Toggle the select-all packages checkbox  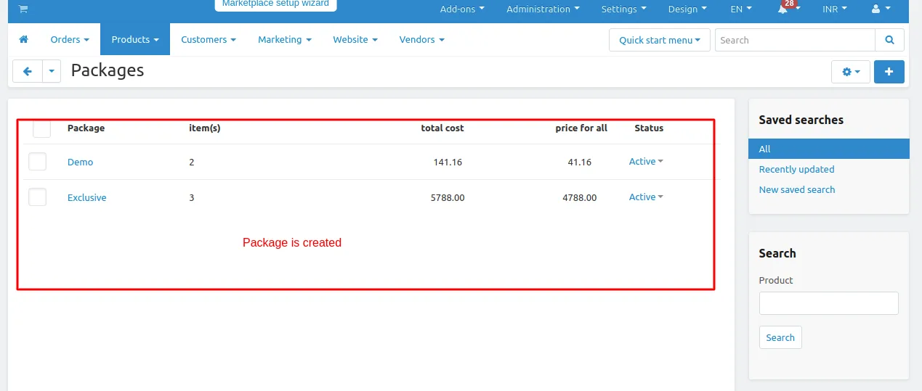click(41, 128)
